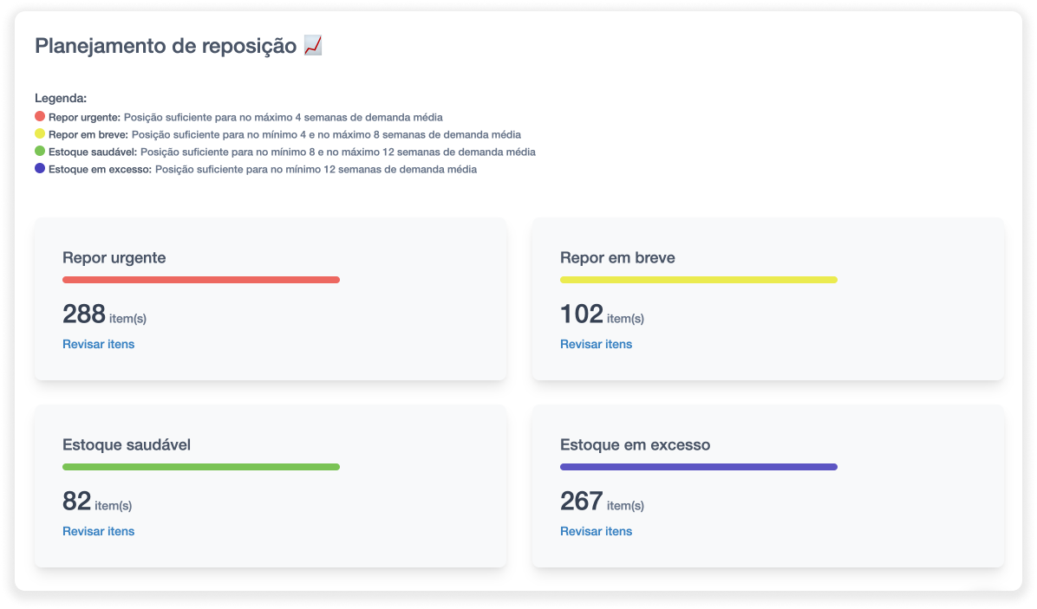The width and height of the screenshot is (1037, 609).
Task: Click the chart emoji beside the page title
Action: (313, 46)
